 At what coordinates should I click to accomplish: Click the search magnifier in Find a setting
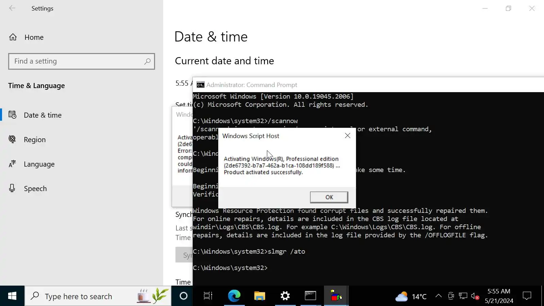147,61
